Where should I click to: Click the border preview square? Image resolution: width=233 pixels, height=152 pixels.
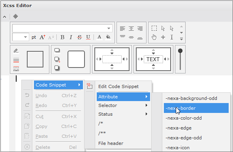pos(35,59)
